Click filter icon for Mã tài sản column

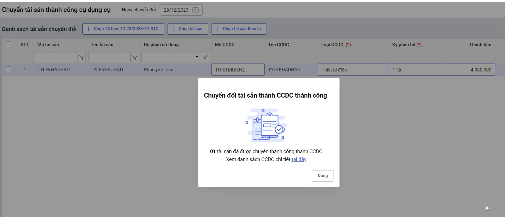(x=82, y=57)
